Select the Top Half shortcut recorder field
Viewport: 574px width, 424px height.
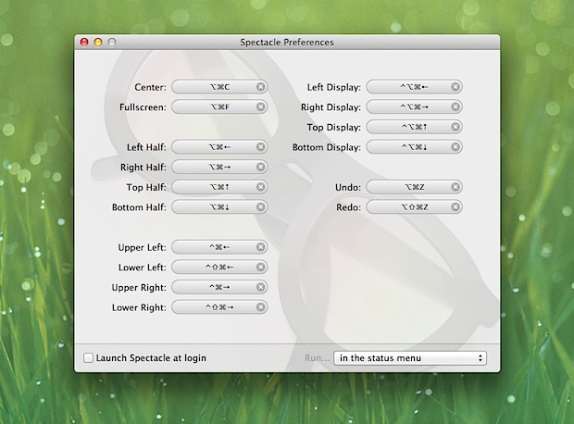219,187
